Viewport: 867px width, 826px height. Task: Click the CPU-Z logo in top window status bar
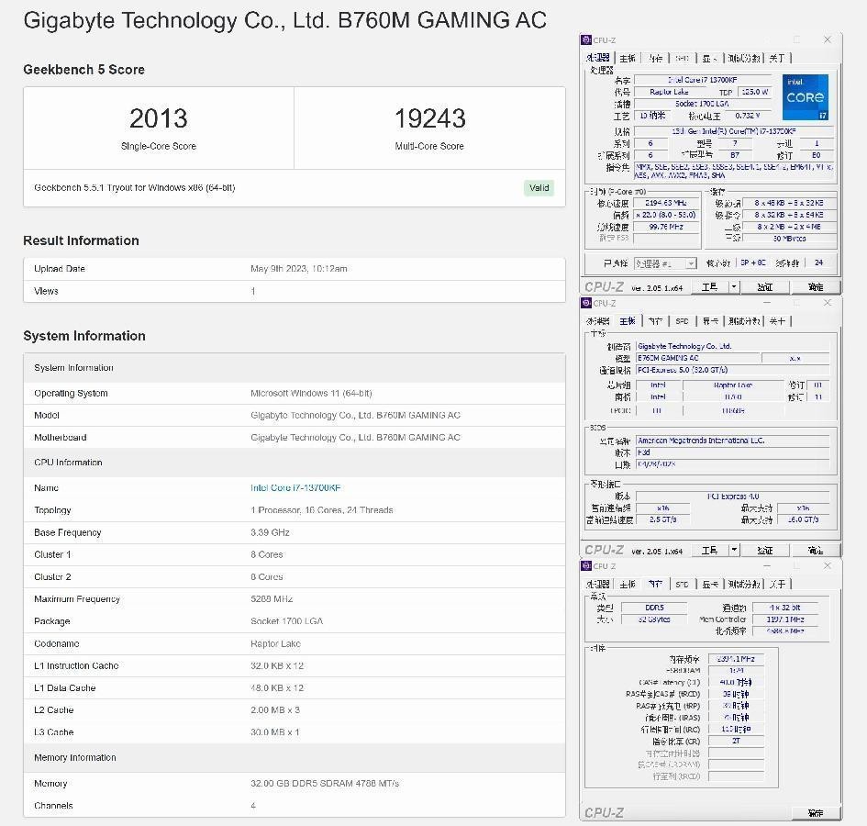(602, 286)
